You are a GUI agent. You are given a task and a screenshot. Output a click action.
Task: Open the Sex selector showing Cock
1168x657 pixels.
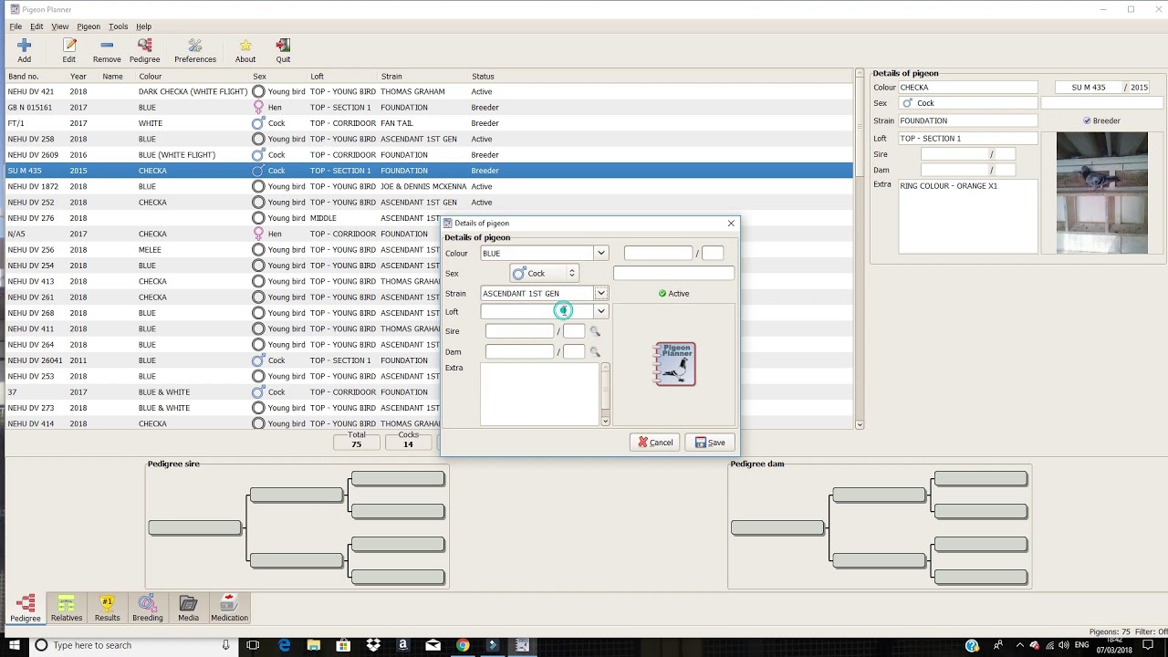click(x=544, y=274)
